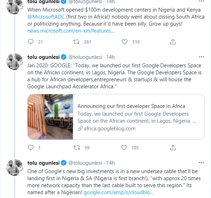Open the avatar on undersea cable tweet
The height and width of the screenshot is (198, 211).
click(x=15, y=168)
